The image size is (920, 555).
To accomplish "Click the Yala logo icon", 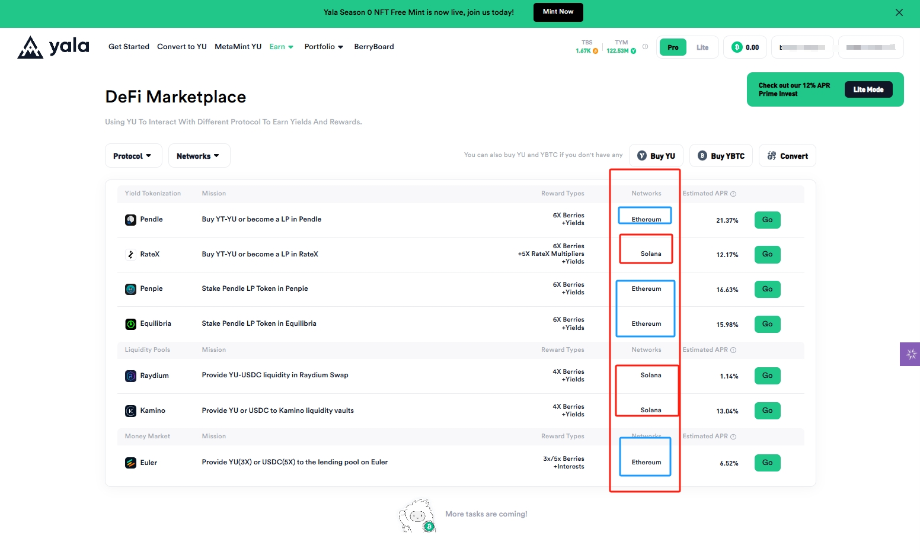I will pos(30,47).
